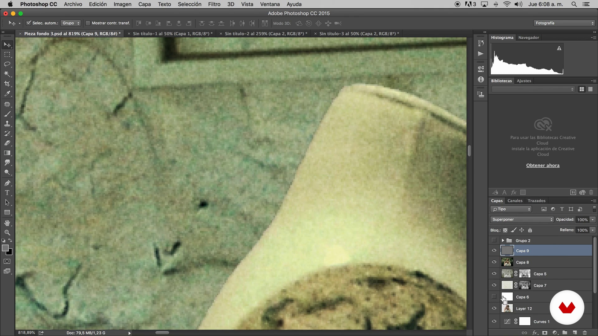Screen dimensions: 598x336
Task: Hide the Layer 12 layer
Action: [494, 308]
